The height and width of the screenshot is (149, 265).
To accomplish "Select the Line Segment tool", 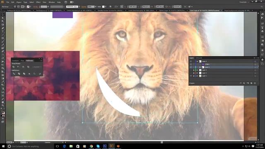I will 3,35.
